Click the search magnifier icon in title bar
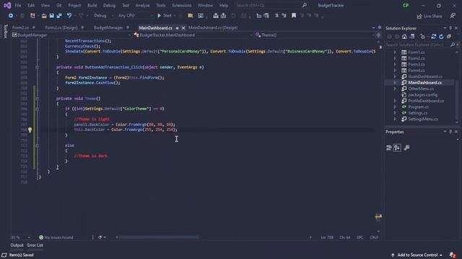The height and width of the screenshot is (259, 462). pos(304,5)
